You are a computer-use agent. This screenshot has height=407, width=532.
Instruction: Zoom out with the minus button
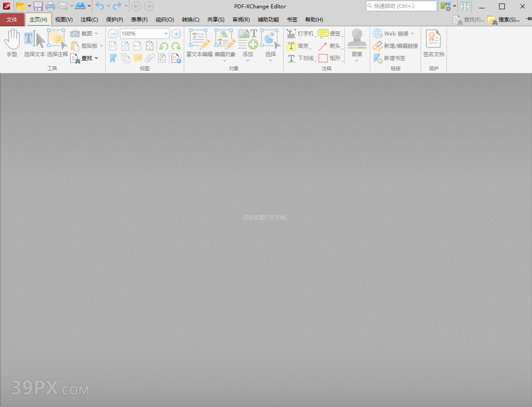[113, 34]
